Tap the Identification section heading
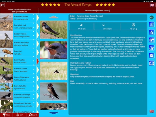Screen dimensions: 156x117 pyautogui.click(x=76, y=35)
